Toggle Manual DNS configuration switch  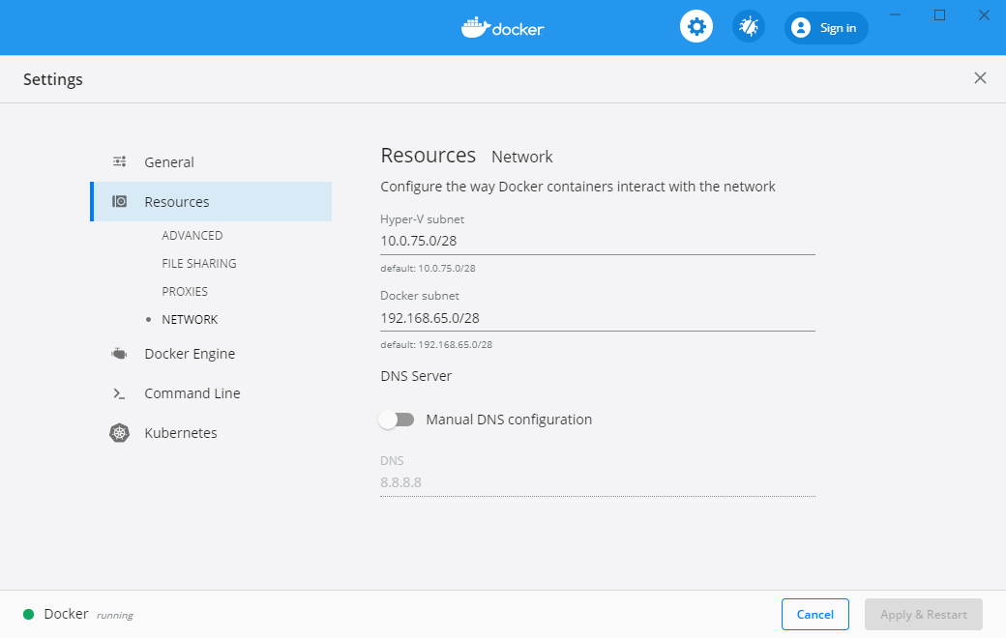point(397,420)
